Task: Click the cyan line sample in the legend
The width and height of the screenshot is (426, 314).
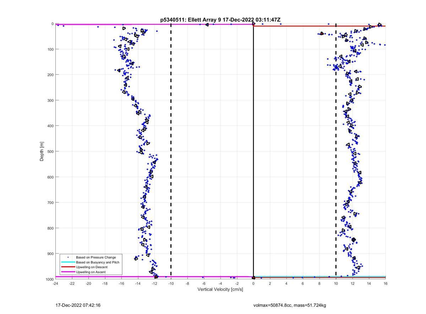Action: point(68,262)
